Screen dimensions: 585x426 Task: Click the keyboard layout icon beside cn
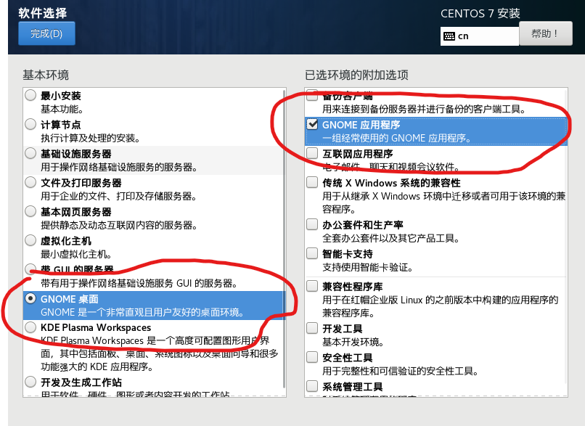(449, 36)
